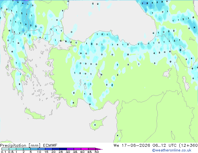Viewport: 198px width, 153px height.
Task: Click the 20–25 mm legend color swatch
Action: [56, 149]
